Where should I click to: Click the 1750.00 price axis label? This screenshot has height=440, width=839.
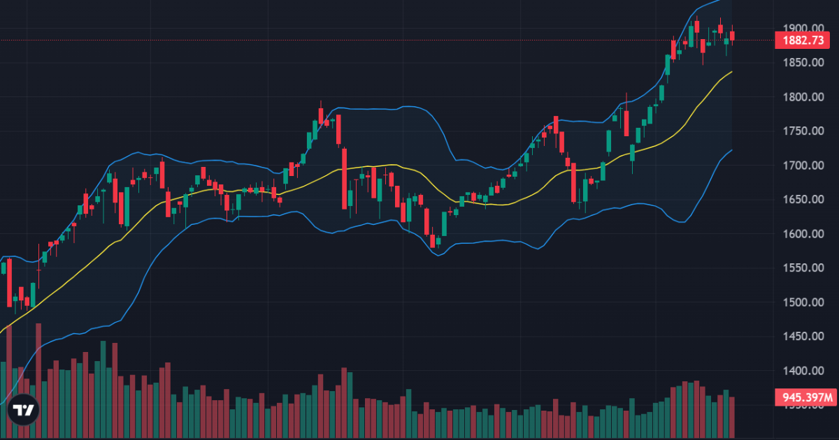(803, 131)
